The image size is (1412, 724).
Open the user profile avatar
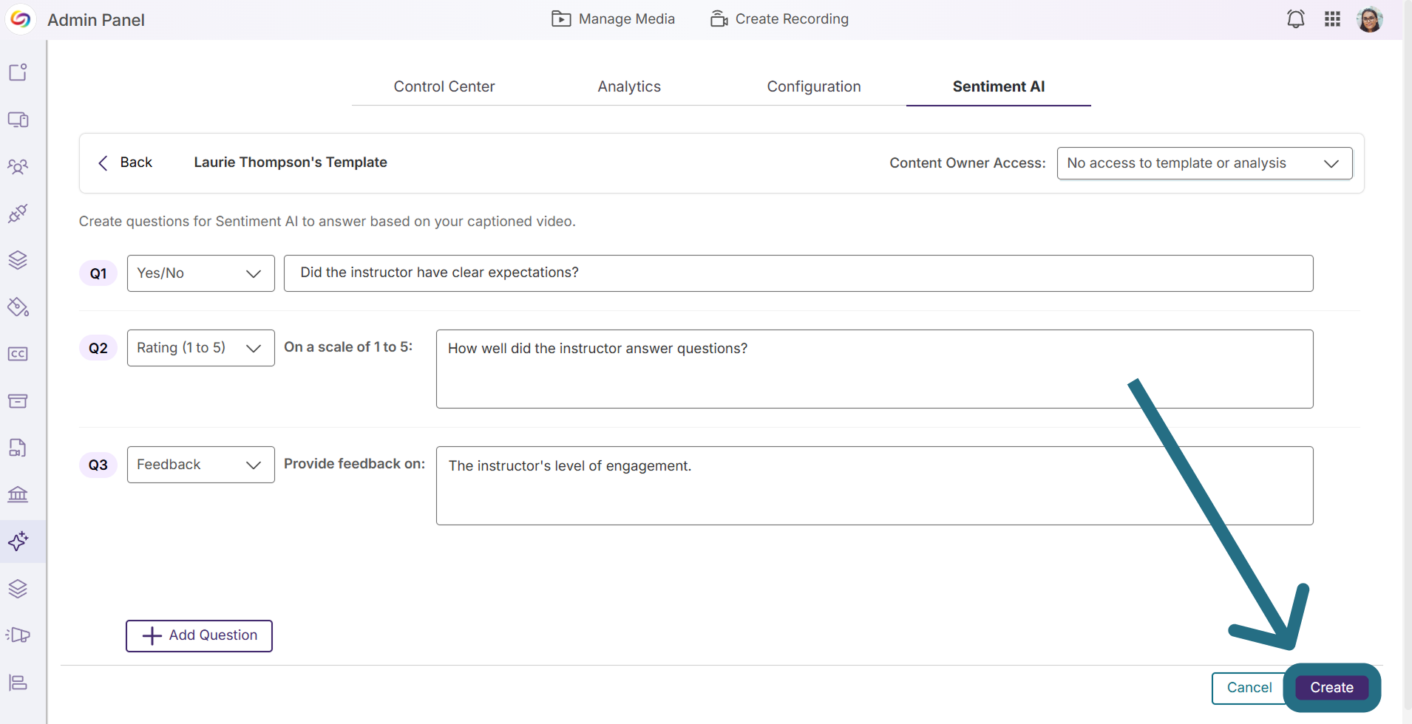click(x=1370, y=19)
